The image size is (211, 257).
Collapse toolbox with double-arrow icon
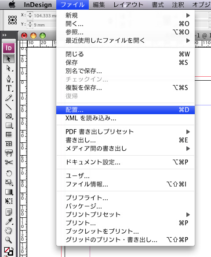(x=4, y=35)
